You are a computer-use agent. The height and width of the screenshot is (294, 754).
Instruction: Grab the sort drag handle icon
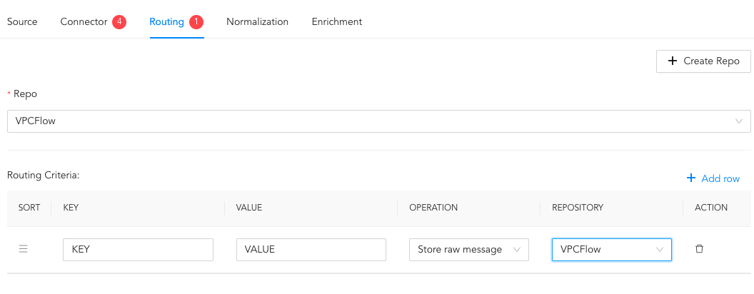pyautogui.click(x=23, y=249)
